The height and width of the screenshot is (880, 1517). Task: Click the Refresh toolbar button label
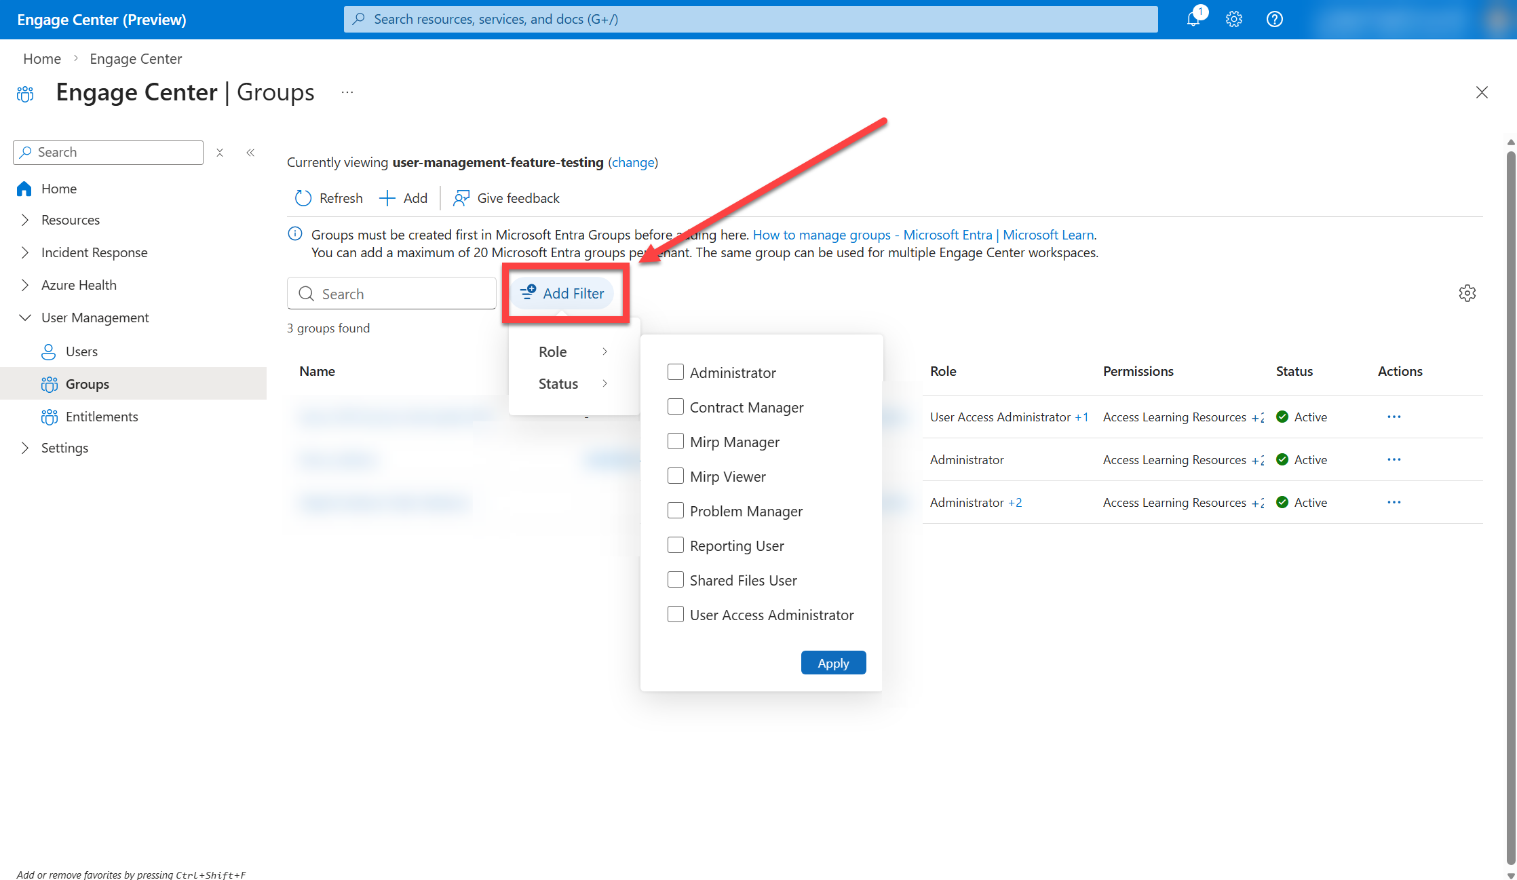[x=341, y=198]
